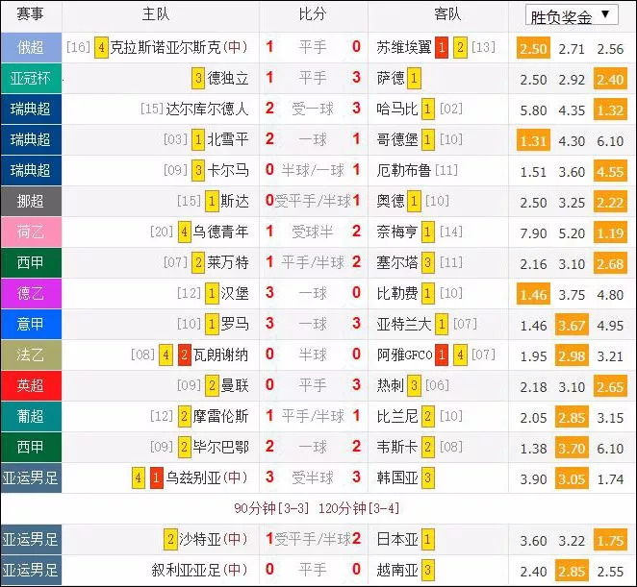637x587 pixels.
Task: Click yellow card 2 beside 沙特亚
Action: [170, 540]
